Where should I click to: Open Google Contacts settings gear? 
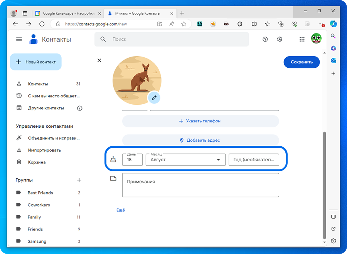point(280,39)
